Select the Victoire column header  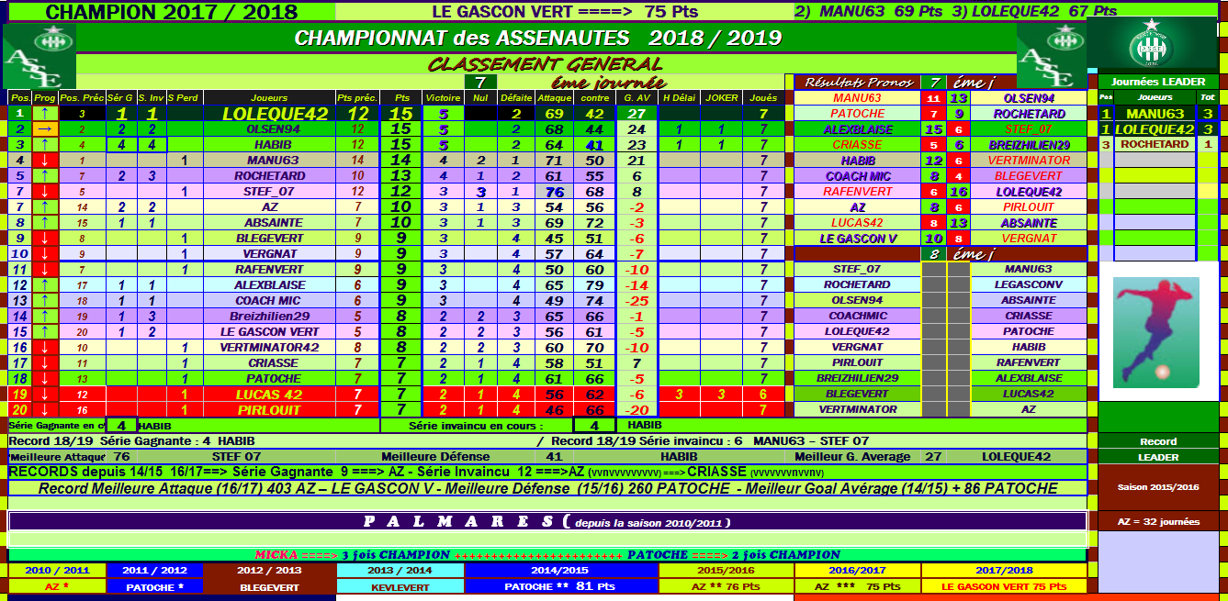443,98
